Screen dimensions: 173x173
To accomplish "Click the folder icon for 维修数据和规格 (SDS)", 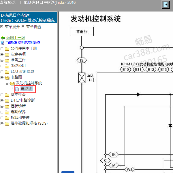I will [x=7, y=124].
